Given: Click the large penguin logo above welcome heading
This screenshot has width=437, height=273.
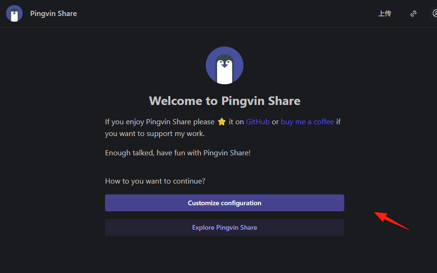Looking at the screenshot, I should [225, 65].
